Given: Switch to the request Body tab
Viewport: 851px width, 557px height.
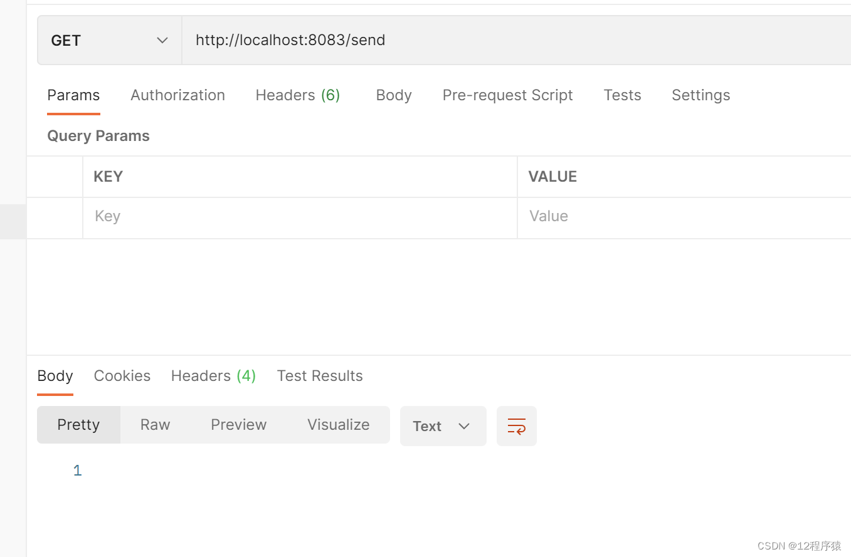Looking at the screenshot, I should [x=394, y=95].
